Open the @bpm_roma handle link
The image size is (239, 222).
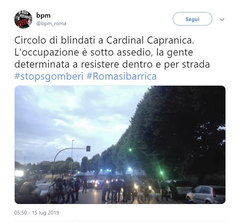point(51,24)
